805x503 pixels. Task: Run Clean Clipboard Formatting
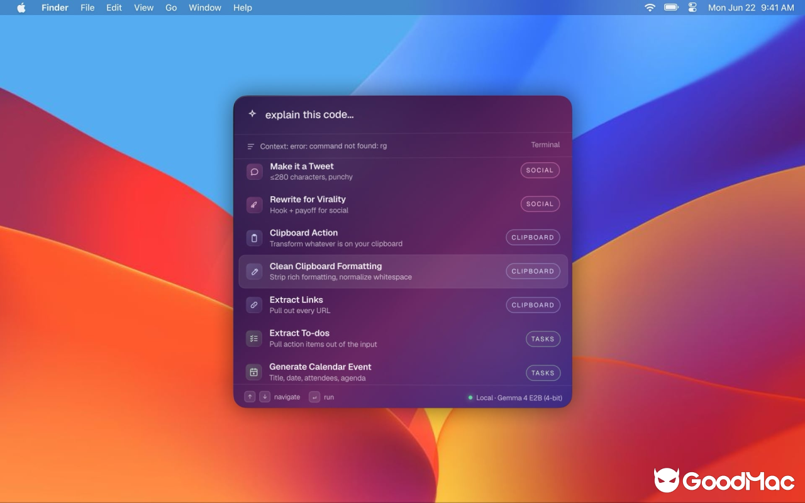point(402,272)
